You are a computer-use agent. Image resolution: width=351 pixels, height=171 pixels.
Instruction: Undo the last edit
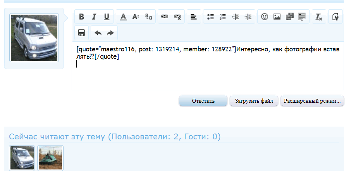98,33
